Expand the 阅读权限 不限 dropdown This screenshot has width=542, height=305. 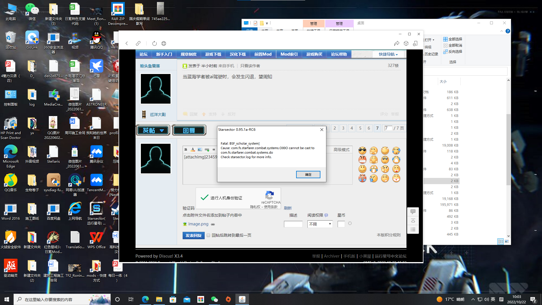tap(320, 224)
